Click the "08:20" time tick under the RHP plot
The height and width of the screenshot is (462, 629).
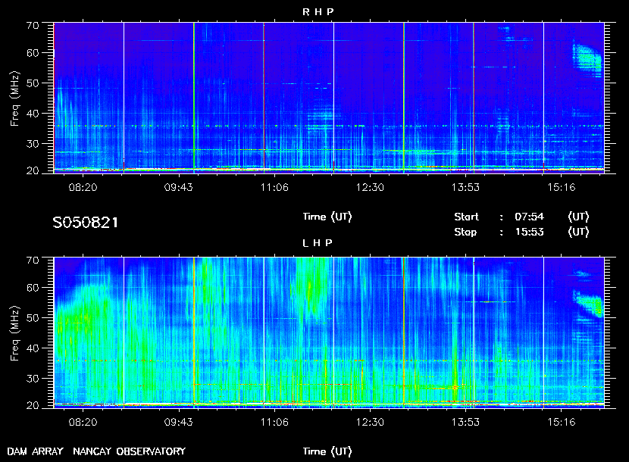(83, 187)
